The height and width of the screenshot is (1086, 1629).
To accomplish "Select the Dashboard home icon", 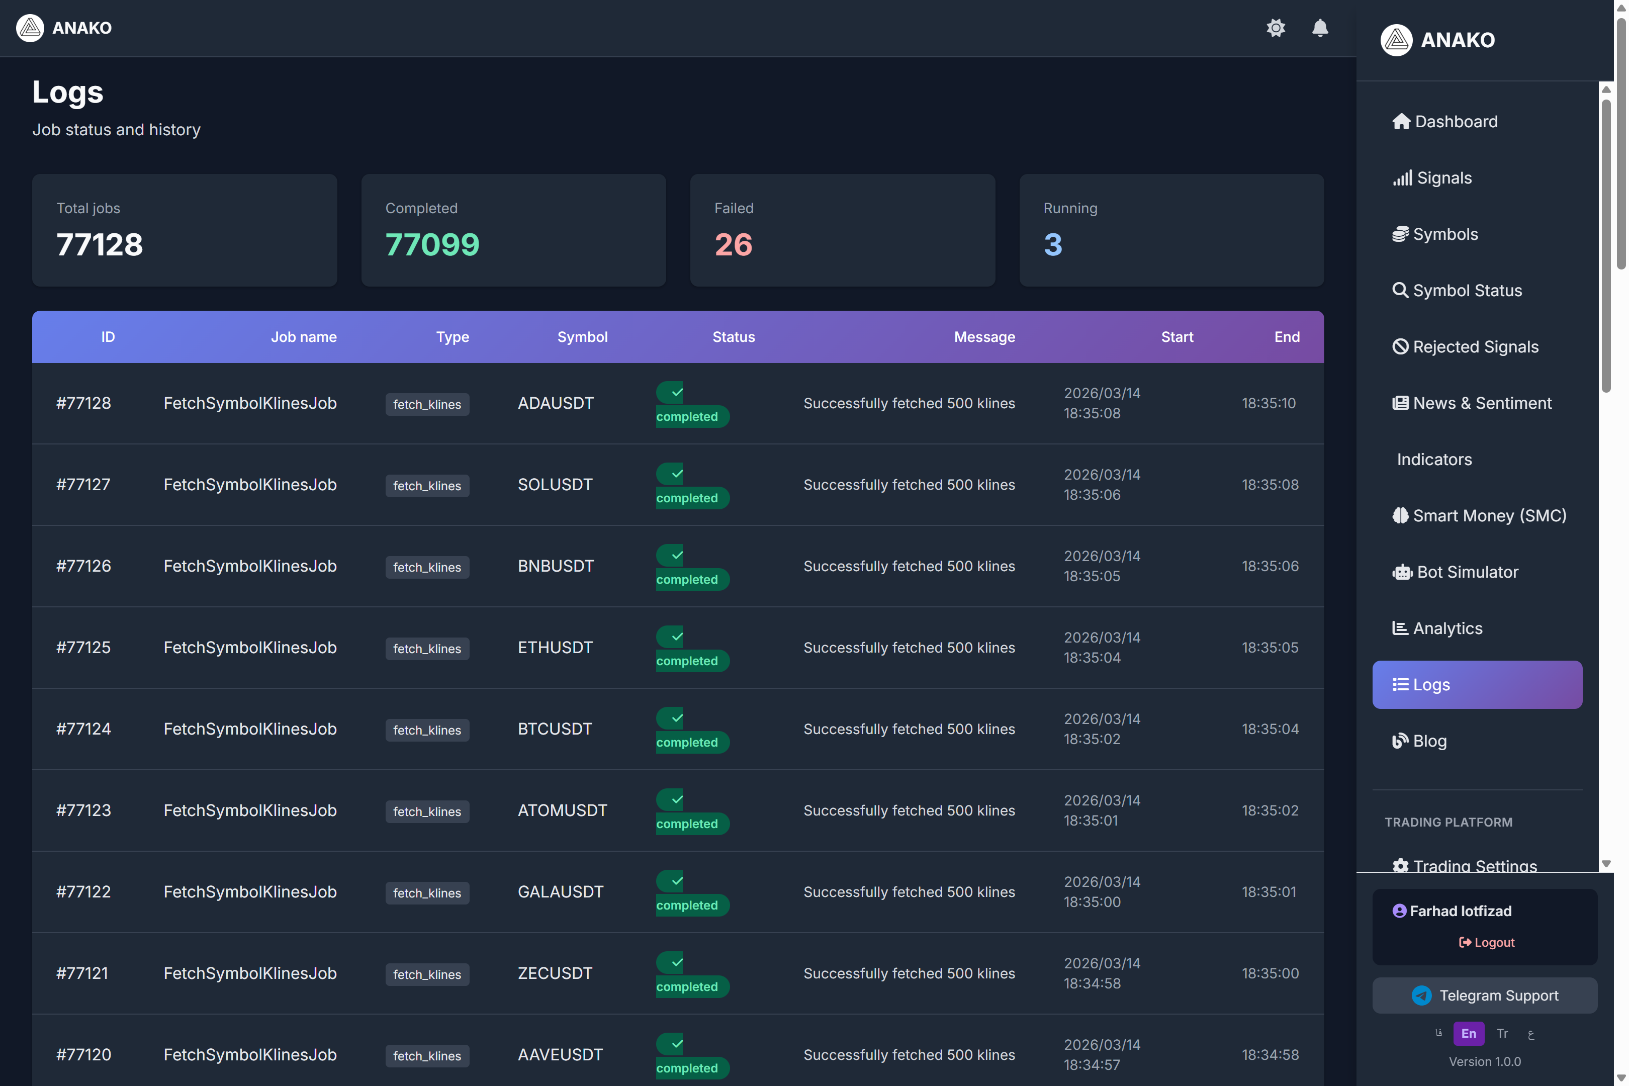I will coord(1403,121).
